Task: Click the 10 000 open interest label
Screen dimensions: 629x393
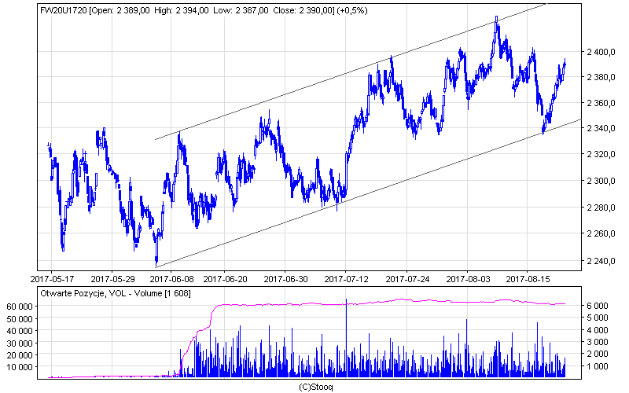Action: (20, 367)
